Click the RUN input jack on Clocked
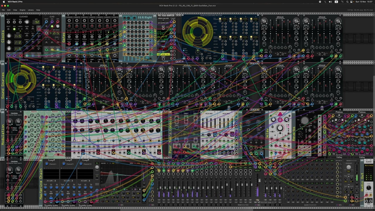The height and width of the screenshot is (211, 375). [14, 22]
